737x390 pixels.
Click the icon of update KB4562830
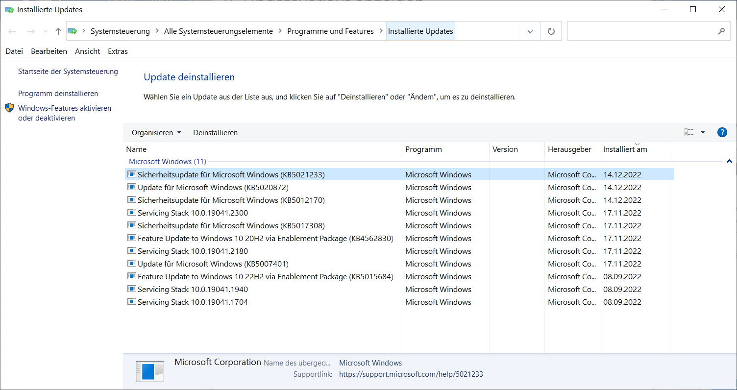(131, 238)
